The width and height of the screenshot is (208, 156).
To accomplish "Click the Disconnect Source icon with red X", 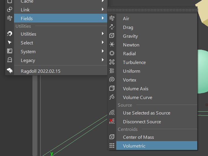I will point(112,122).
